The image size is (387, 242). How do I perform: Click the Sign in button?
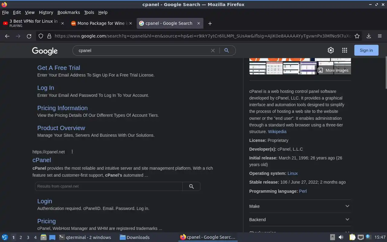click(366, 50)
